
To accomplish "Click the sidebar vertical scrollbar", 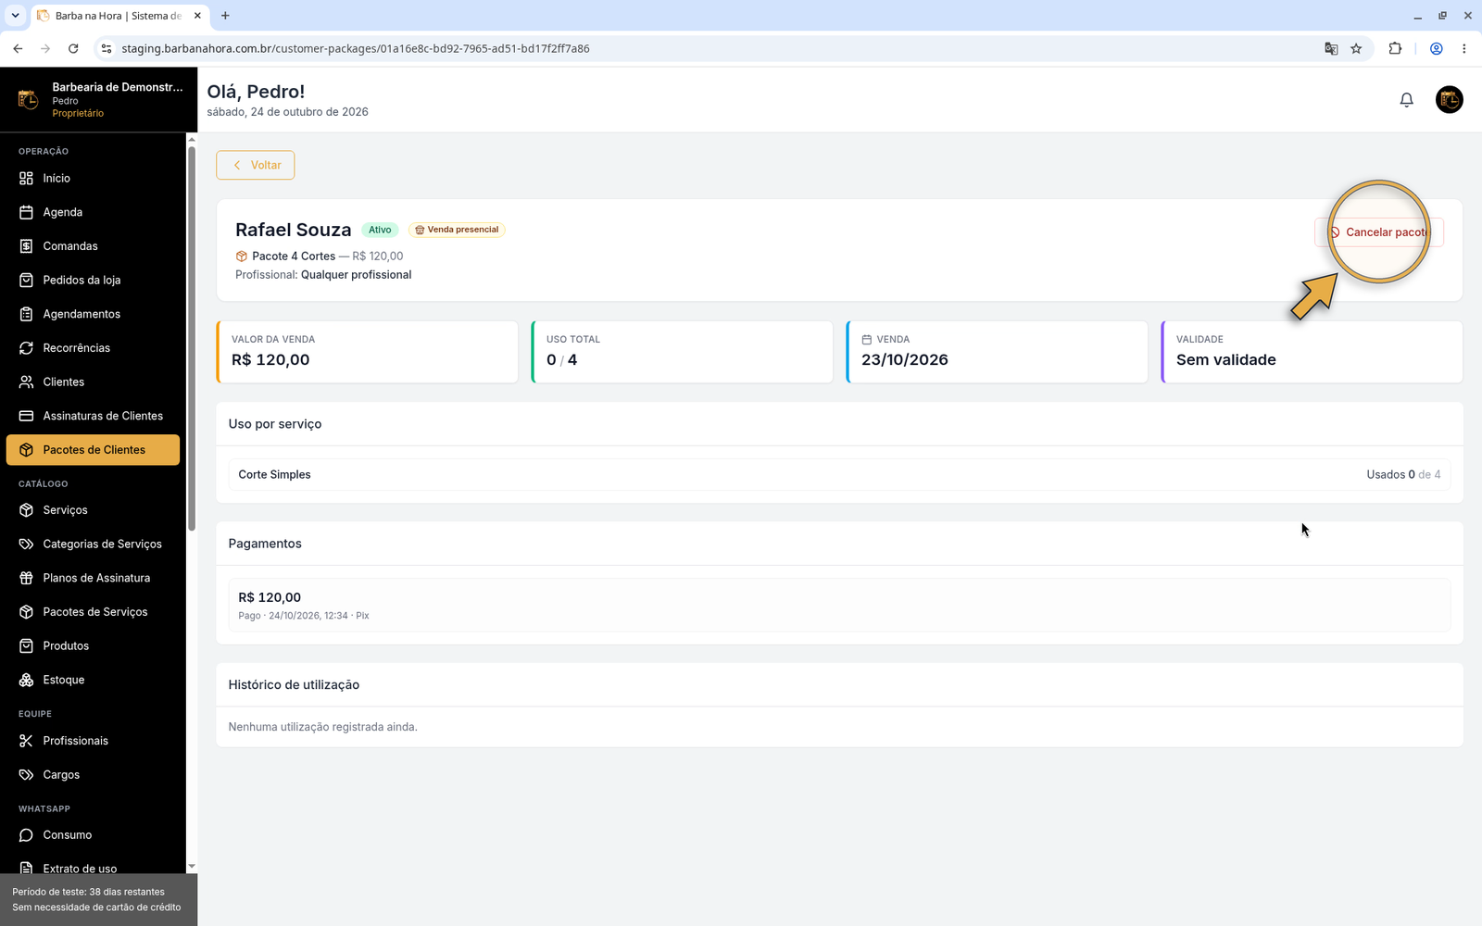I will point(192,338).
